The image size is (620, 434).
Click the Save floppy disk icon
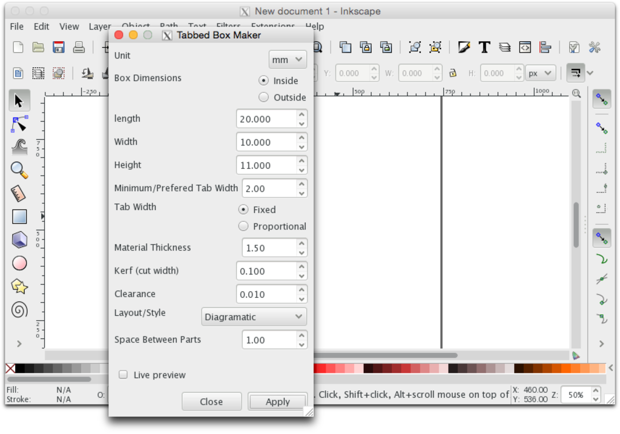59,47
